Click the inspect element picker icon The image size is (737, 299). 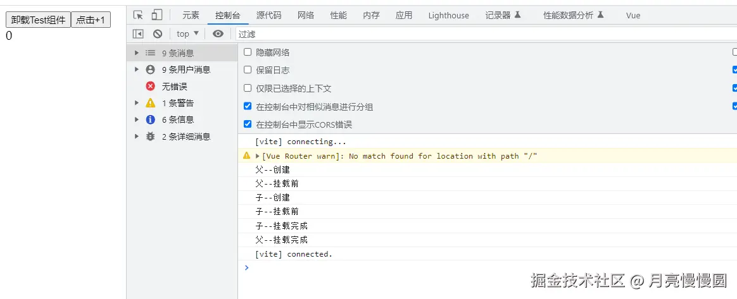139,15
